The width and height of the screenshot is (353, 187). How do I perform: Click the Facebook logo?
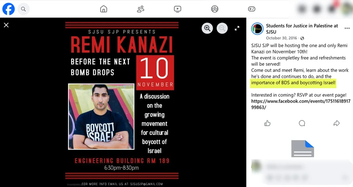tap(8, 9)
